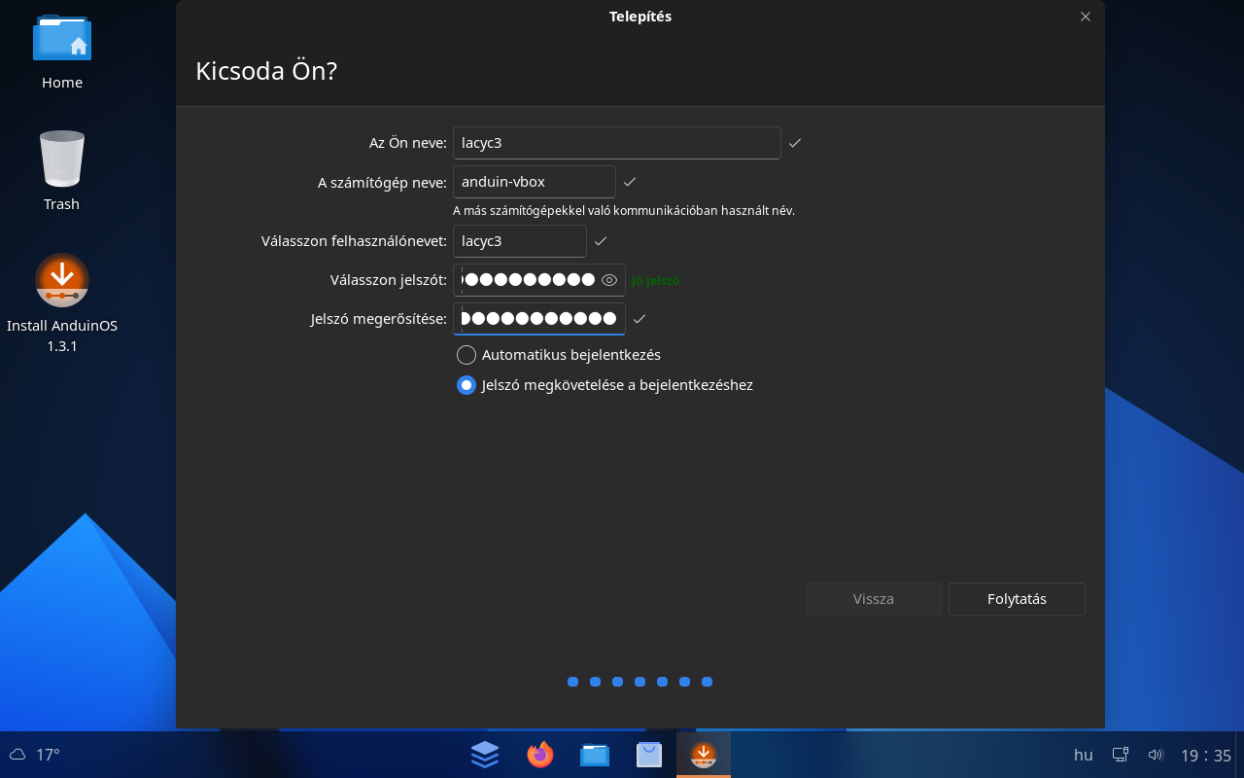The image size is (1244, 778).
Task: Click the Vissza button
Action: pos(874,599)
